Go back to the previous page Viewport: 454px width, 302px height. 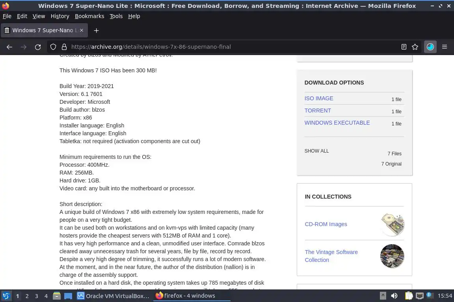9,47
